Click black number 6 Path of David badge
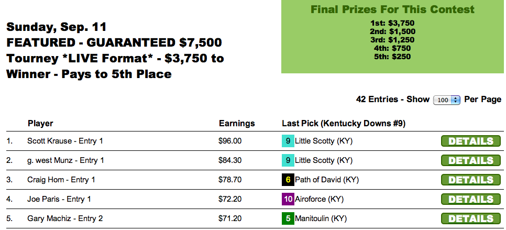Image resolution: width=506 pixels, height=230 pixels. (288, 180)
